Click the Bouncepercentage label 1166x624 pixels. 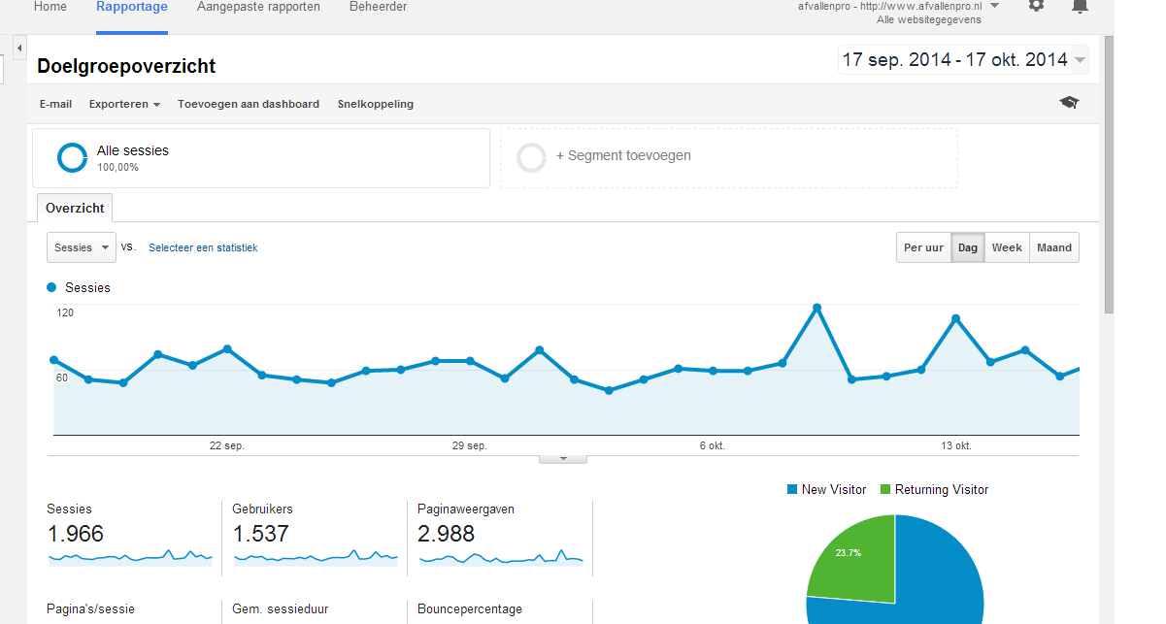click(x=470, y=609)
